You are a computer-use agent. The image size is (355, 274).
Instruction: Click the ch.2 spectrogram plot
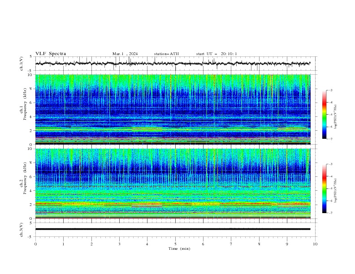tap(173, 184)
